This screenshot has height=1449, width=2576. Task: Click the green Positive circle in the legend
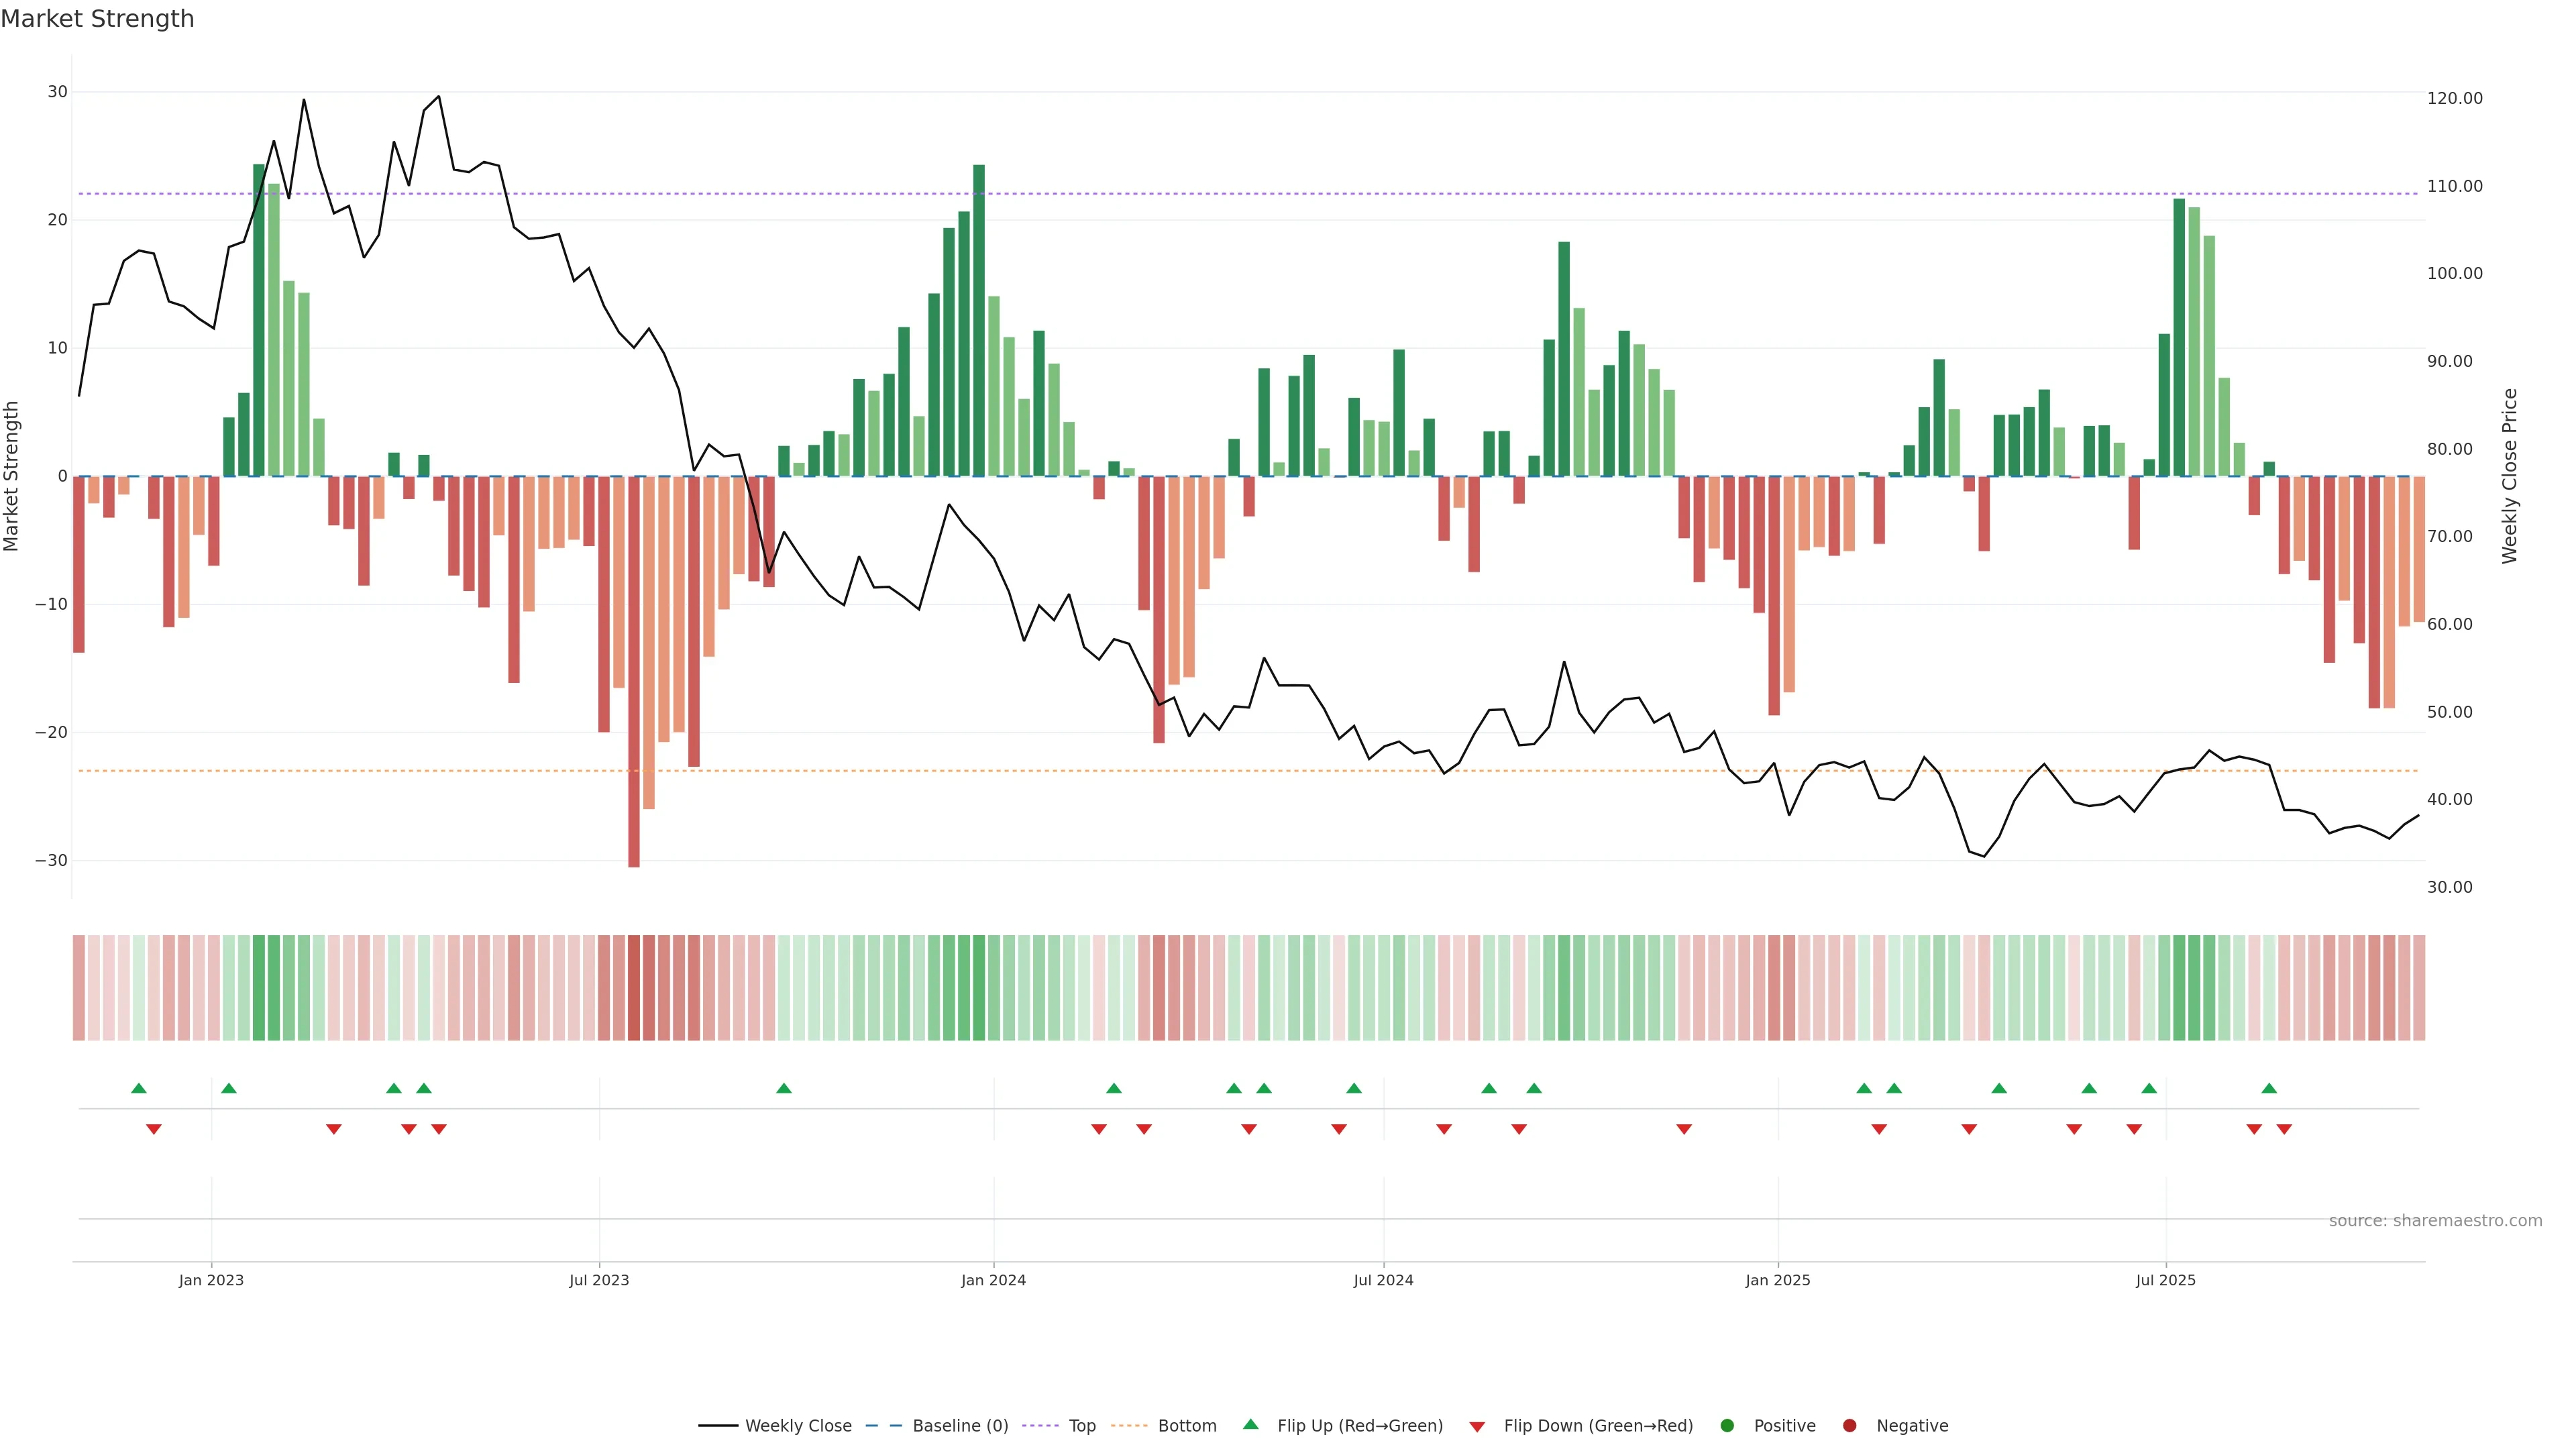1727,1426
